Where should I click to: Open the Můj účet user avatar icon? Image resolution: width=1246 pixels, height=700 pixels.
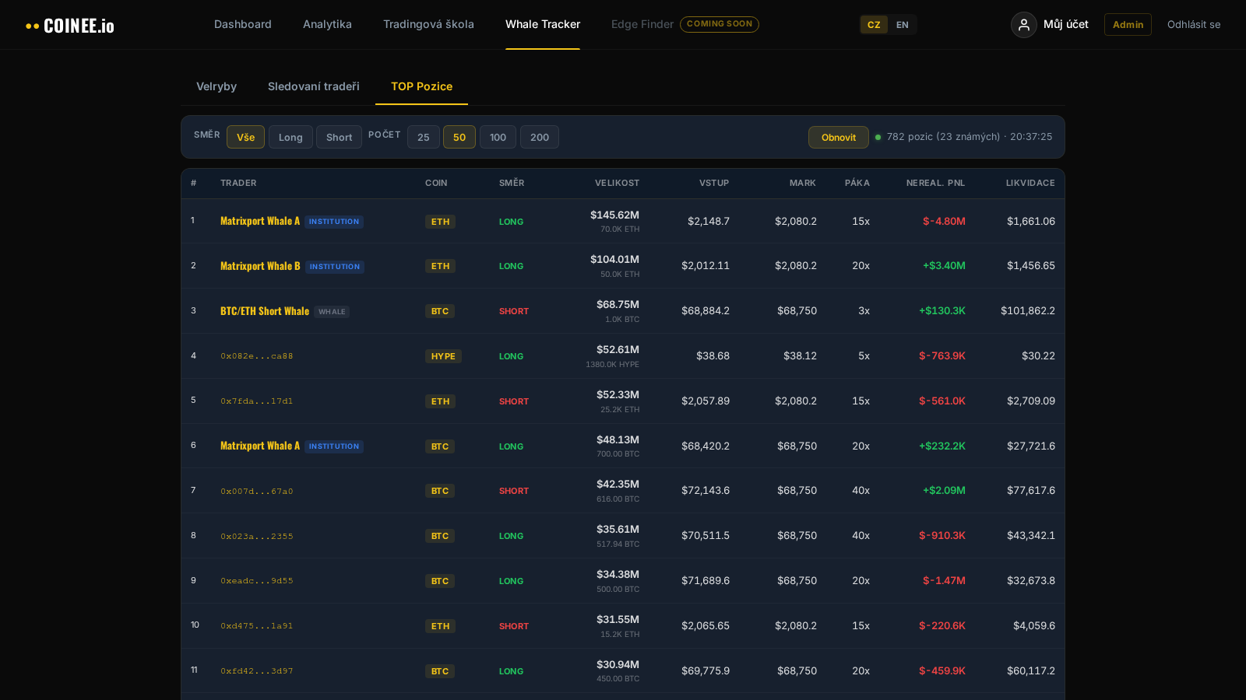click(x=1023, y=24)
